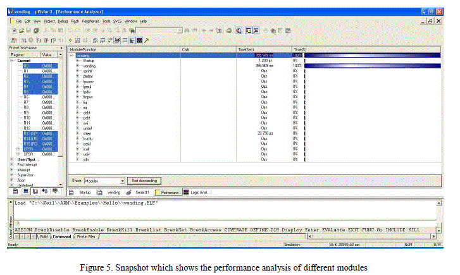Viewport: 460px width, 275px height.
Task: Expand the strlen module tree node
Action: [x=77, y=133]
